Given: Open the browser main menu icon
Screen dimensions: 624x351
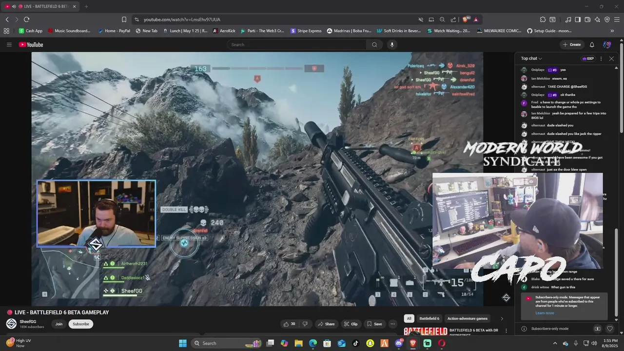Looking at the screenshot, I should click(x=617, y=19).
